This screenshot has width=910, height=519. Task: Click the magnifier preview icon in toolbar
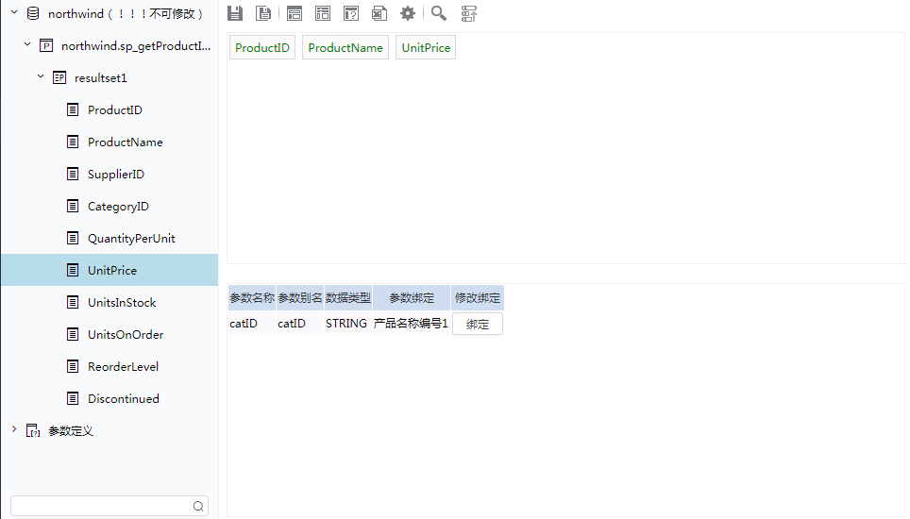(x=439, y=13)
